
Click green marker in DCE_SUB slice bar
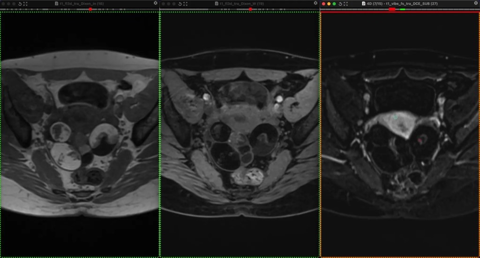[x=402, y=9]
